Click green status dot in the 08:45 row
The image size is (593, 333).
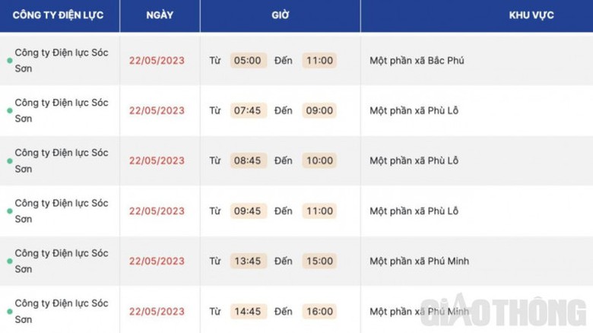coord(10,160)
